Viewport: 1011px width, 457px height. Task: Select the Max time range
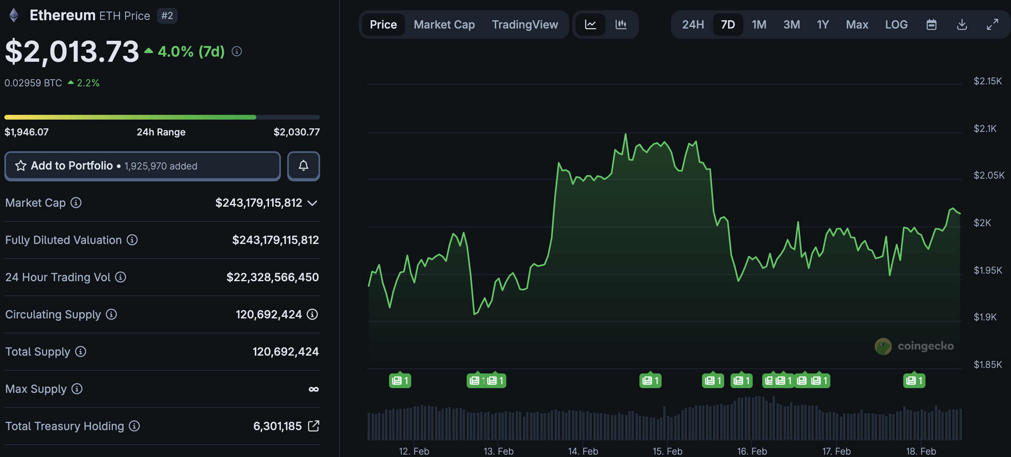pyautogui.click(x=857, y=25)
